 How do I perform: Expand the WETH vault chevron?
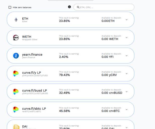tap(127, 38)
